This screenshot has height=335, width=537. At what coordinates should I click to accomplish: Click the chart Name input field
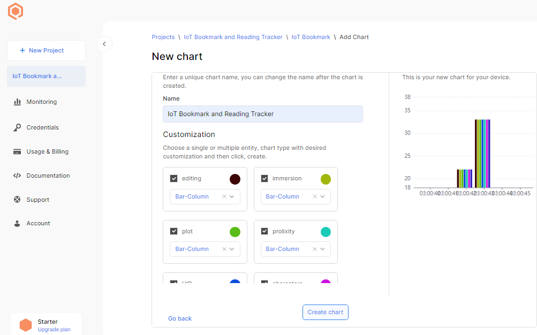tap(262, 114)
